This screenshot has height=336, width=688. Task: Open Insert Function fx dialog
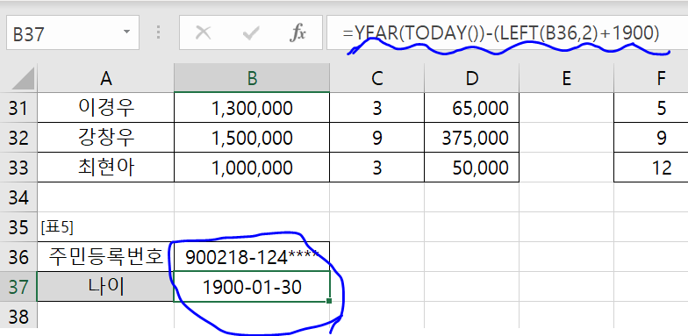click(x=298, y=33)
